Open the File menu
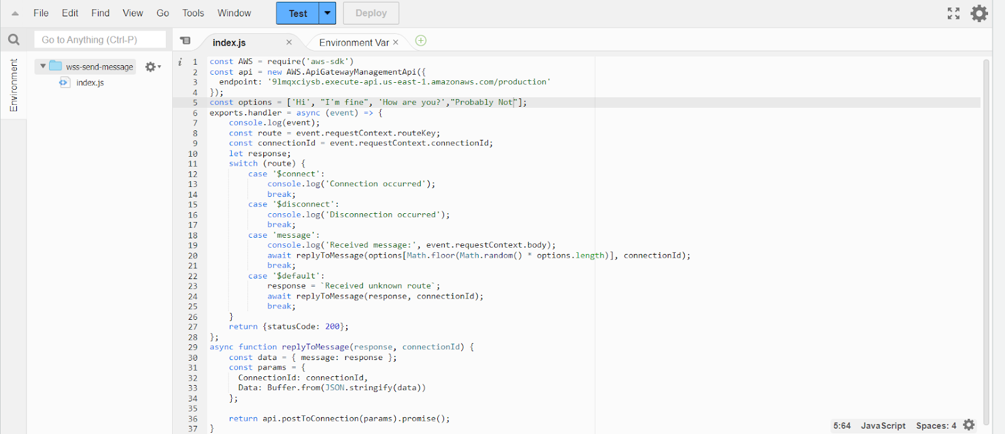This screenshot has width=1005, height=434. pos(41,13)
